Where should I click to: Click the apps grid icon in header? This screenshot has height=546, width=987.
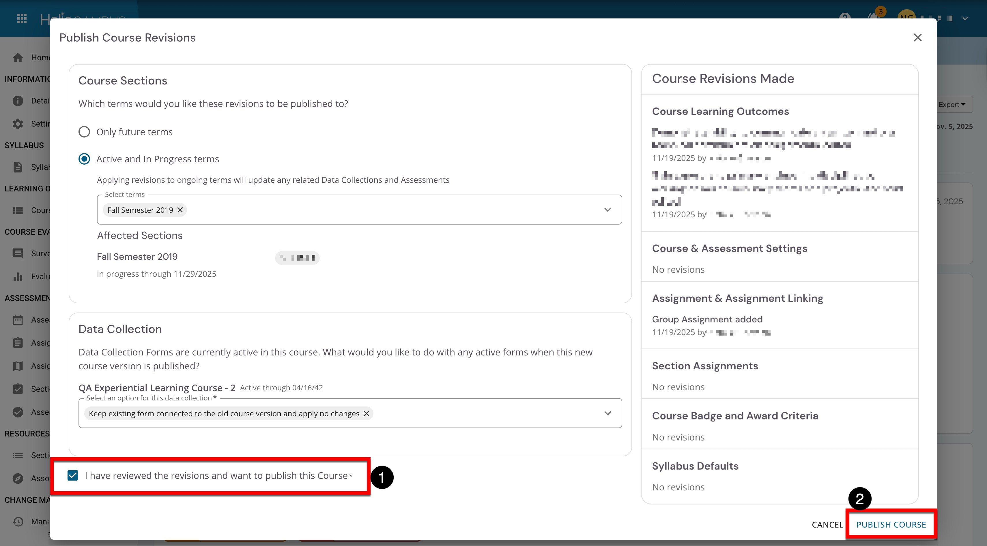[x=22, y=18]
